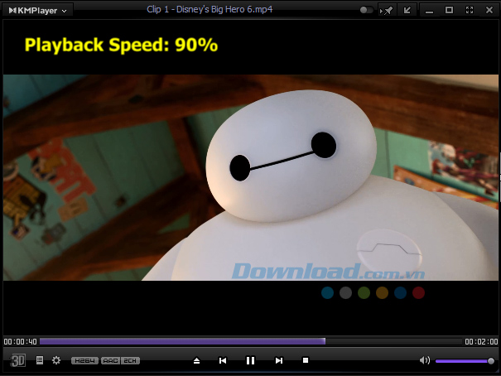This screenshot has width=501, height=376.
Task: Enter fullscreen mode from the title bar
Action: pos(470,10)
